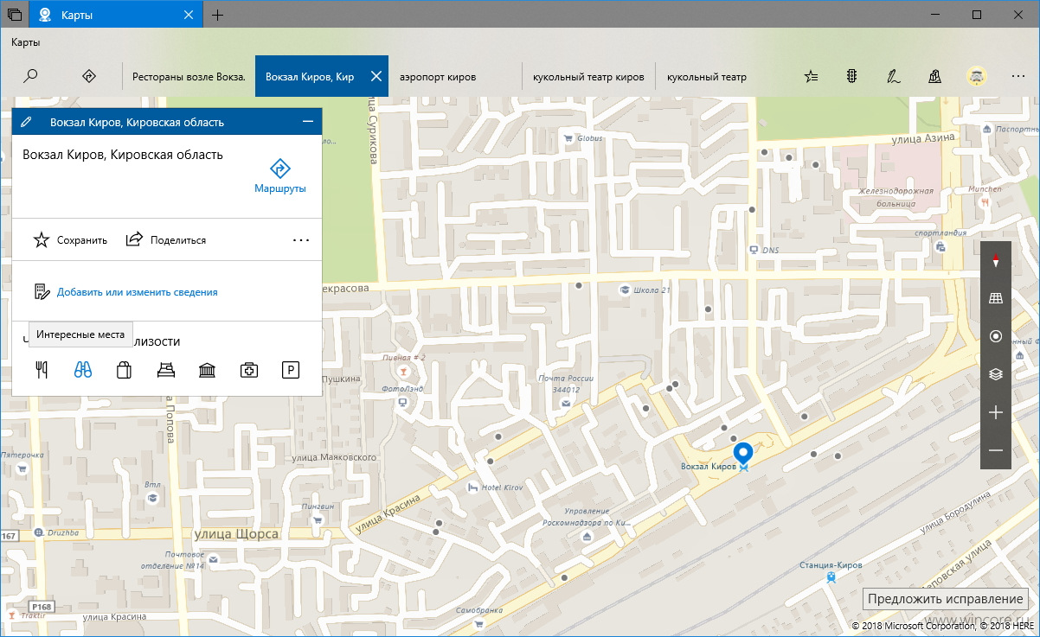Image resolution: width=1040 pixels, height=637 pixels.
Task: Toggle the traffic light icon
Action: tap(851, 76)
